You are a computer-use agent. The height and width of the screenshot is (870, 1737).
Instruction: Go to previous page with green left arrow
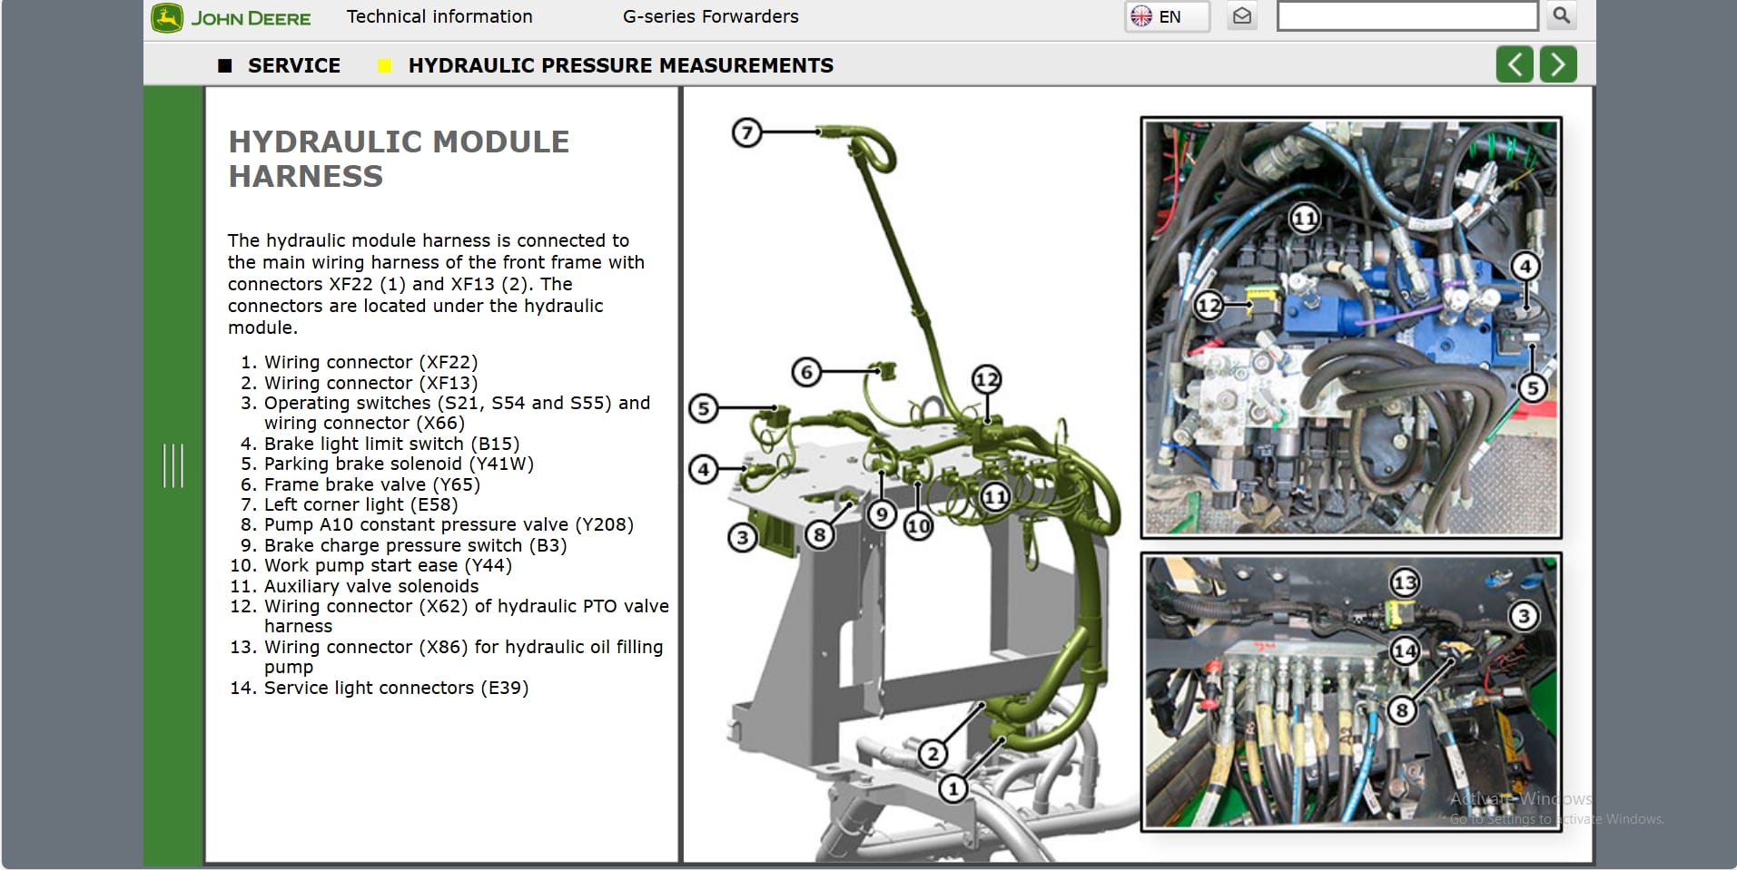pyautogui.click(x=1515, y=64)
